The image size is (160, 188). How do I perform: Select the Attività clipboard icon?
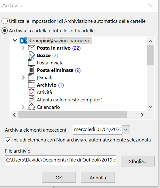pyautogui.click(x=32, y=92)
